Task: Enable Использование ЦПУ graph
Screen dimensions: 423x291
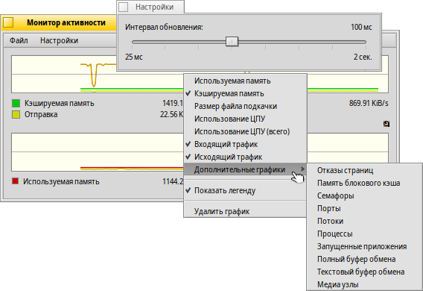Action: click(x=245, y=119)
